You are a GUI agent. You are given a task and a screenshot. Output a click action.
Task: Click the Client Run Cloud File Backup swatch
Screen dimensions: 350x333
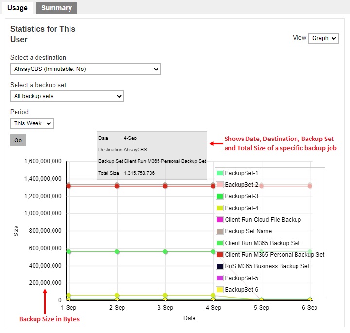(x=220, y=220)
